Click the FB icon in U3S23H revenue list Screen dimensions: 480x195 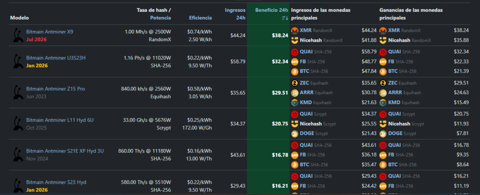(295, 61)
